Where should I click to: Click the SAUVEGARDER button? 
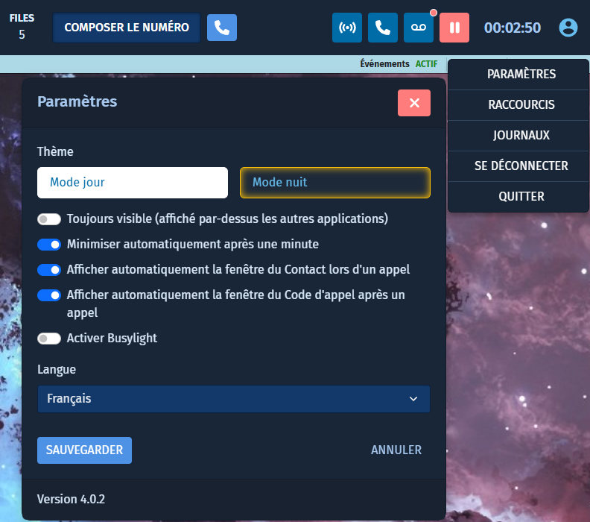[84, 450]
